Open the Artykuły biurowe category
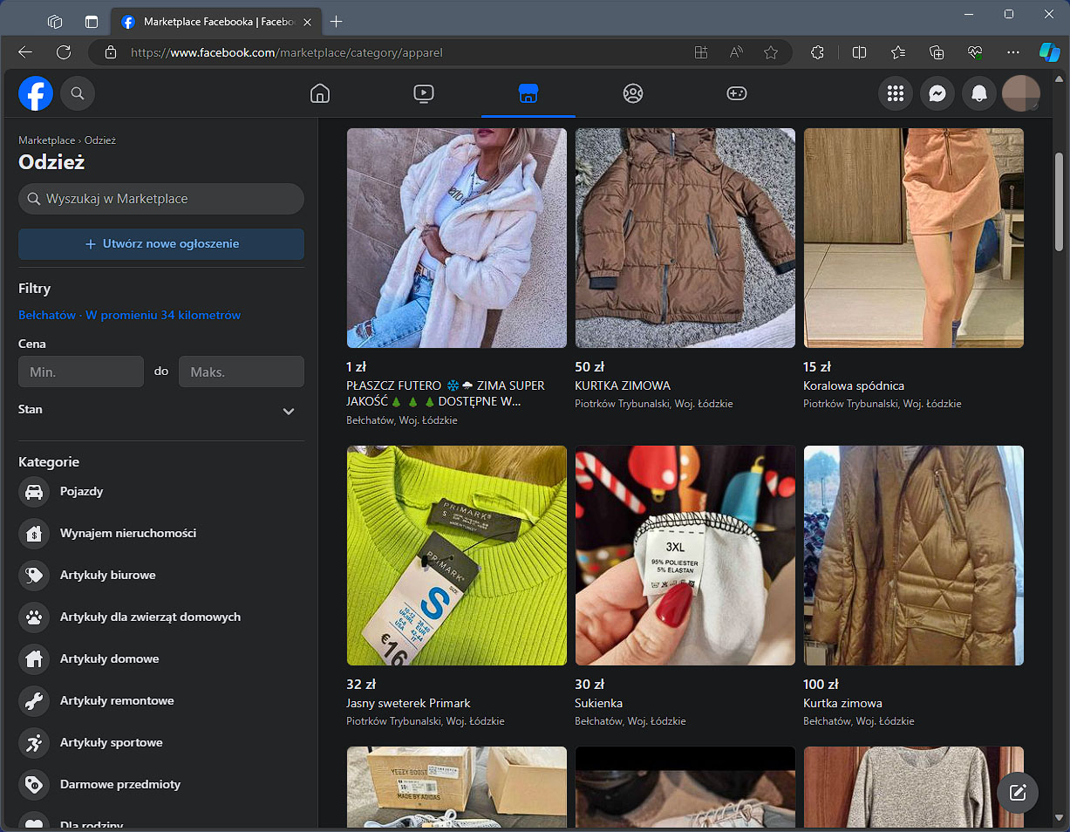The height and width of the screenshot is (832, 1070). click(x=161, y=576)
